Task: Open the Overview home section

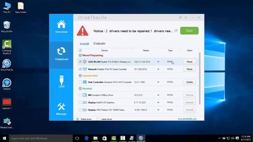Action: [61, 27]
